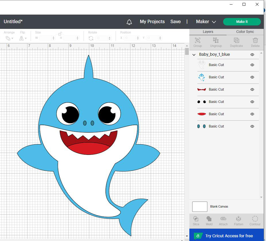The height and width of the screenshot is (241, 266).
Task: Click the shark's left eye on canvas
Action: [x=68, y=114]
